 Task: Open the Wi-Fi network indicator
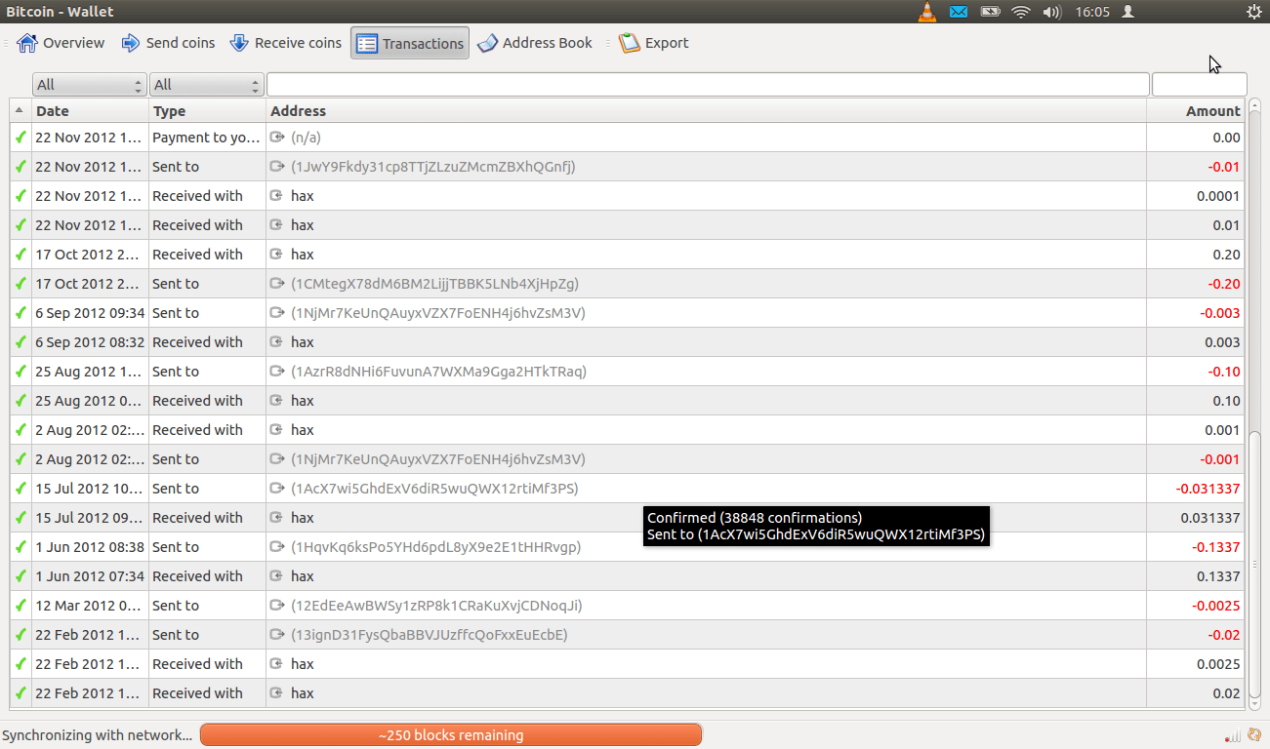1021,12
